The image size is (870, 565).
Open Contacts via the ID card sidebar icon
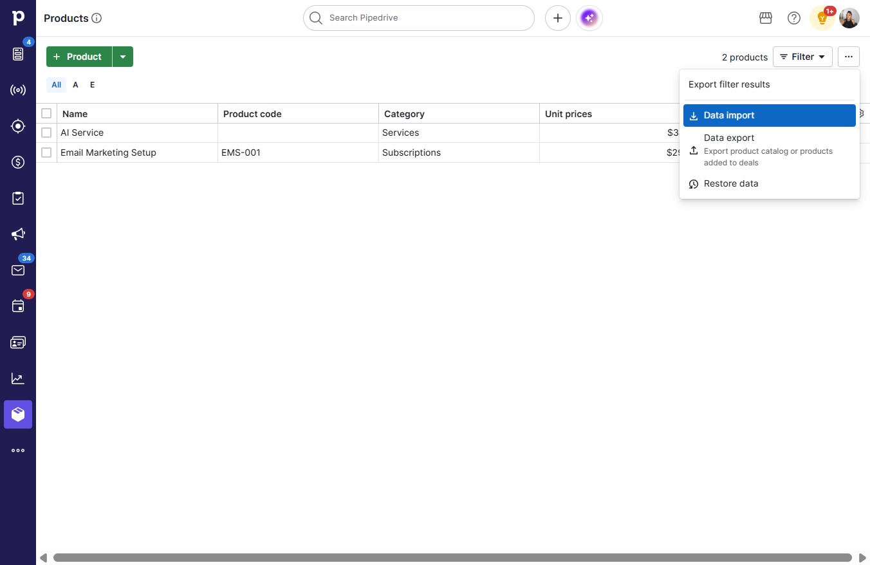[18, 342]
